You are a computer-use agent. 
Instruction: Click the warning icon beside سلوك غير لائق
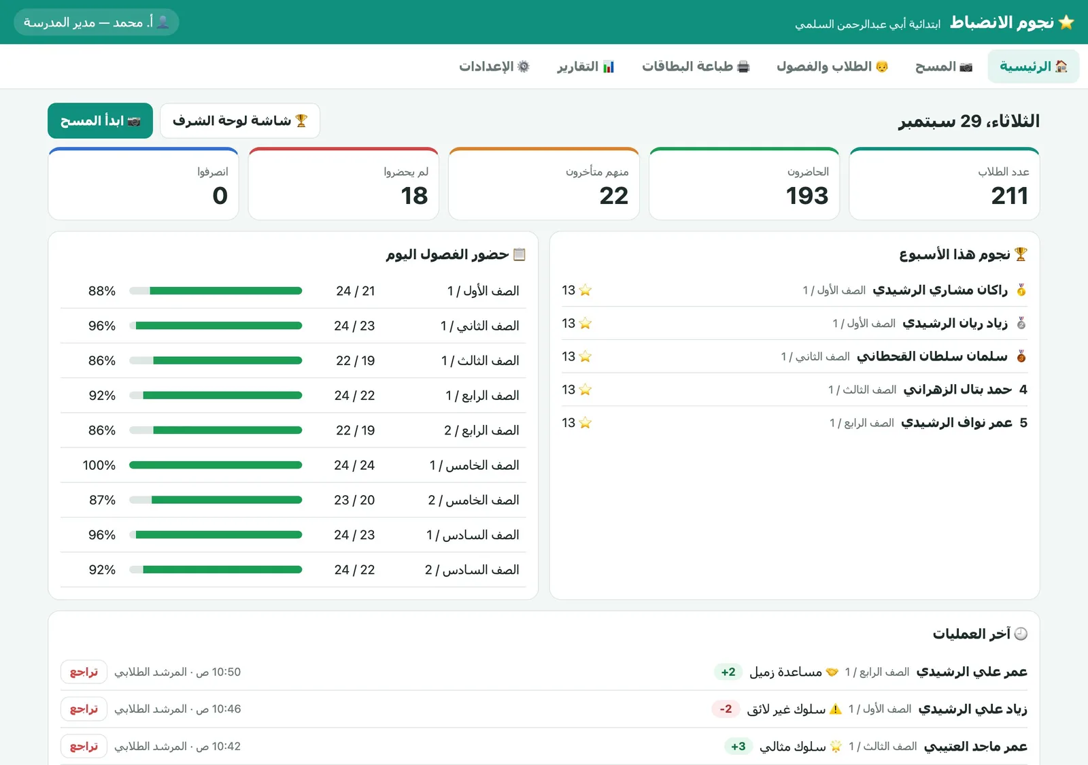coord(836,709)
